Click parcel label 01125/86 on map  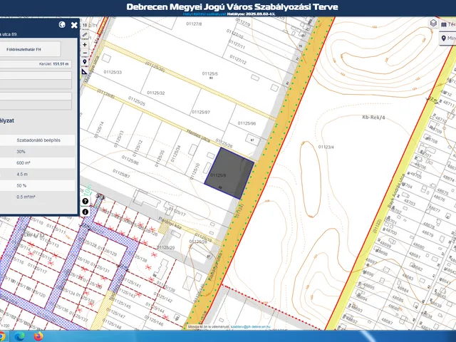coord(130,160)
